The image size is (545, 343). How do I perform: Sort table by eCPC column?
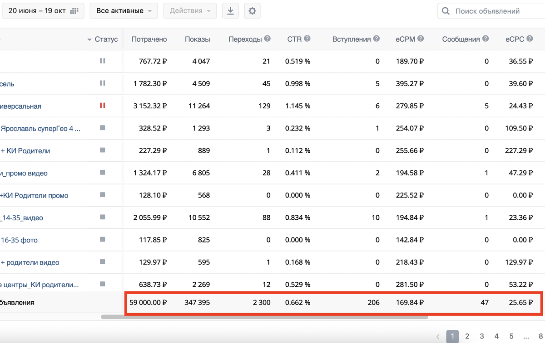[x=515, y=39]
